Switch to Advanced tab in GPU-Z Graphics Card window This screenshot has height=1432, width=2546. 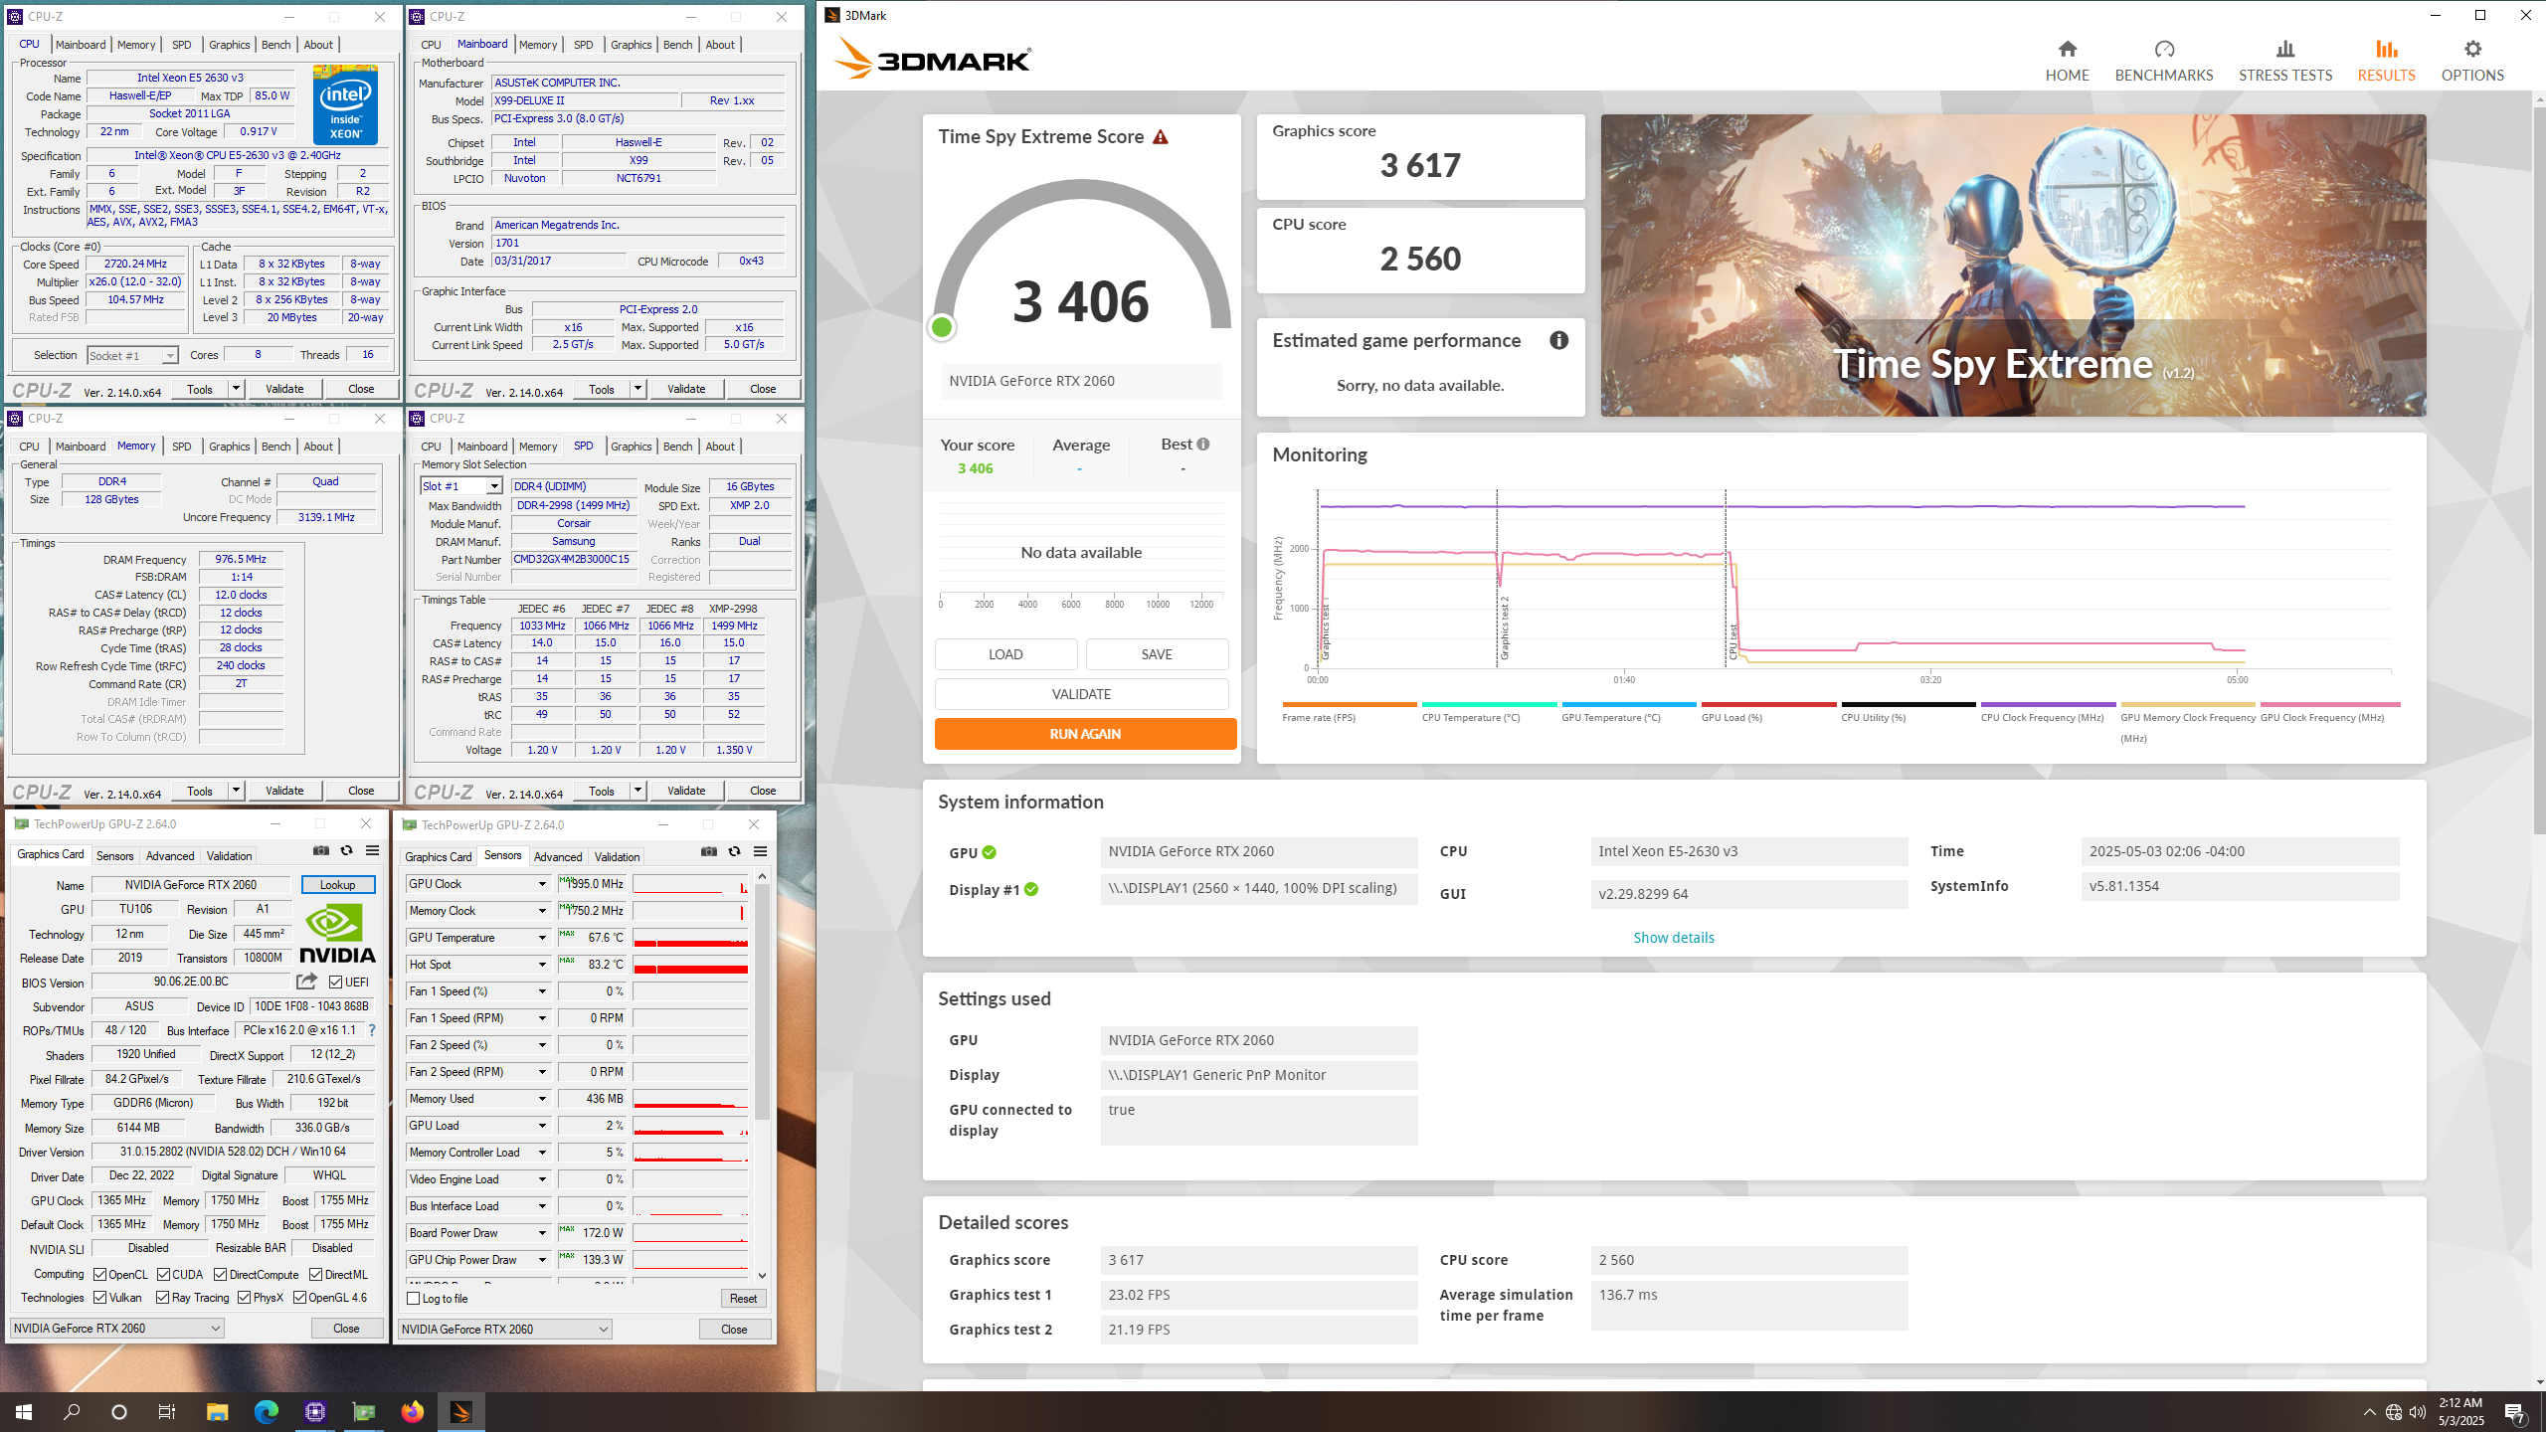point(170,856)
